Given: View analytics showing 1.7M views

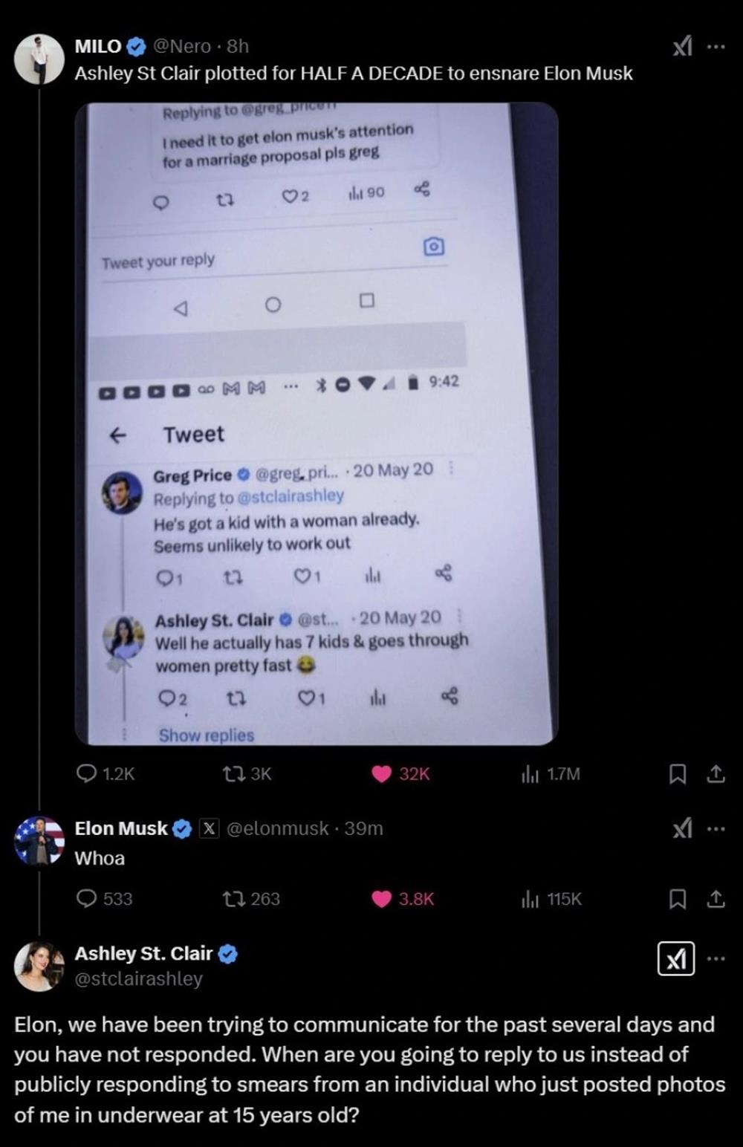Looking at the screenshot, I should pyautogui.click(x=551, y=774).
